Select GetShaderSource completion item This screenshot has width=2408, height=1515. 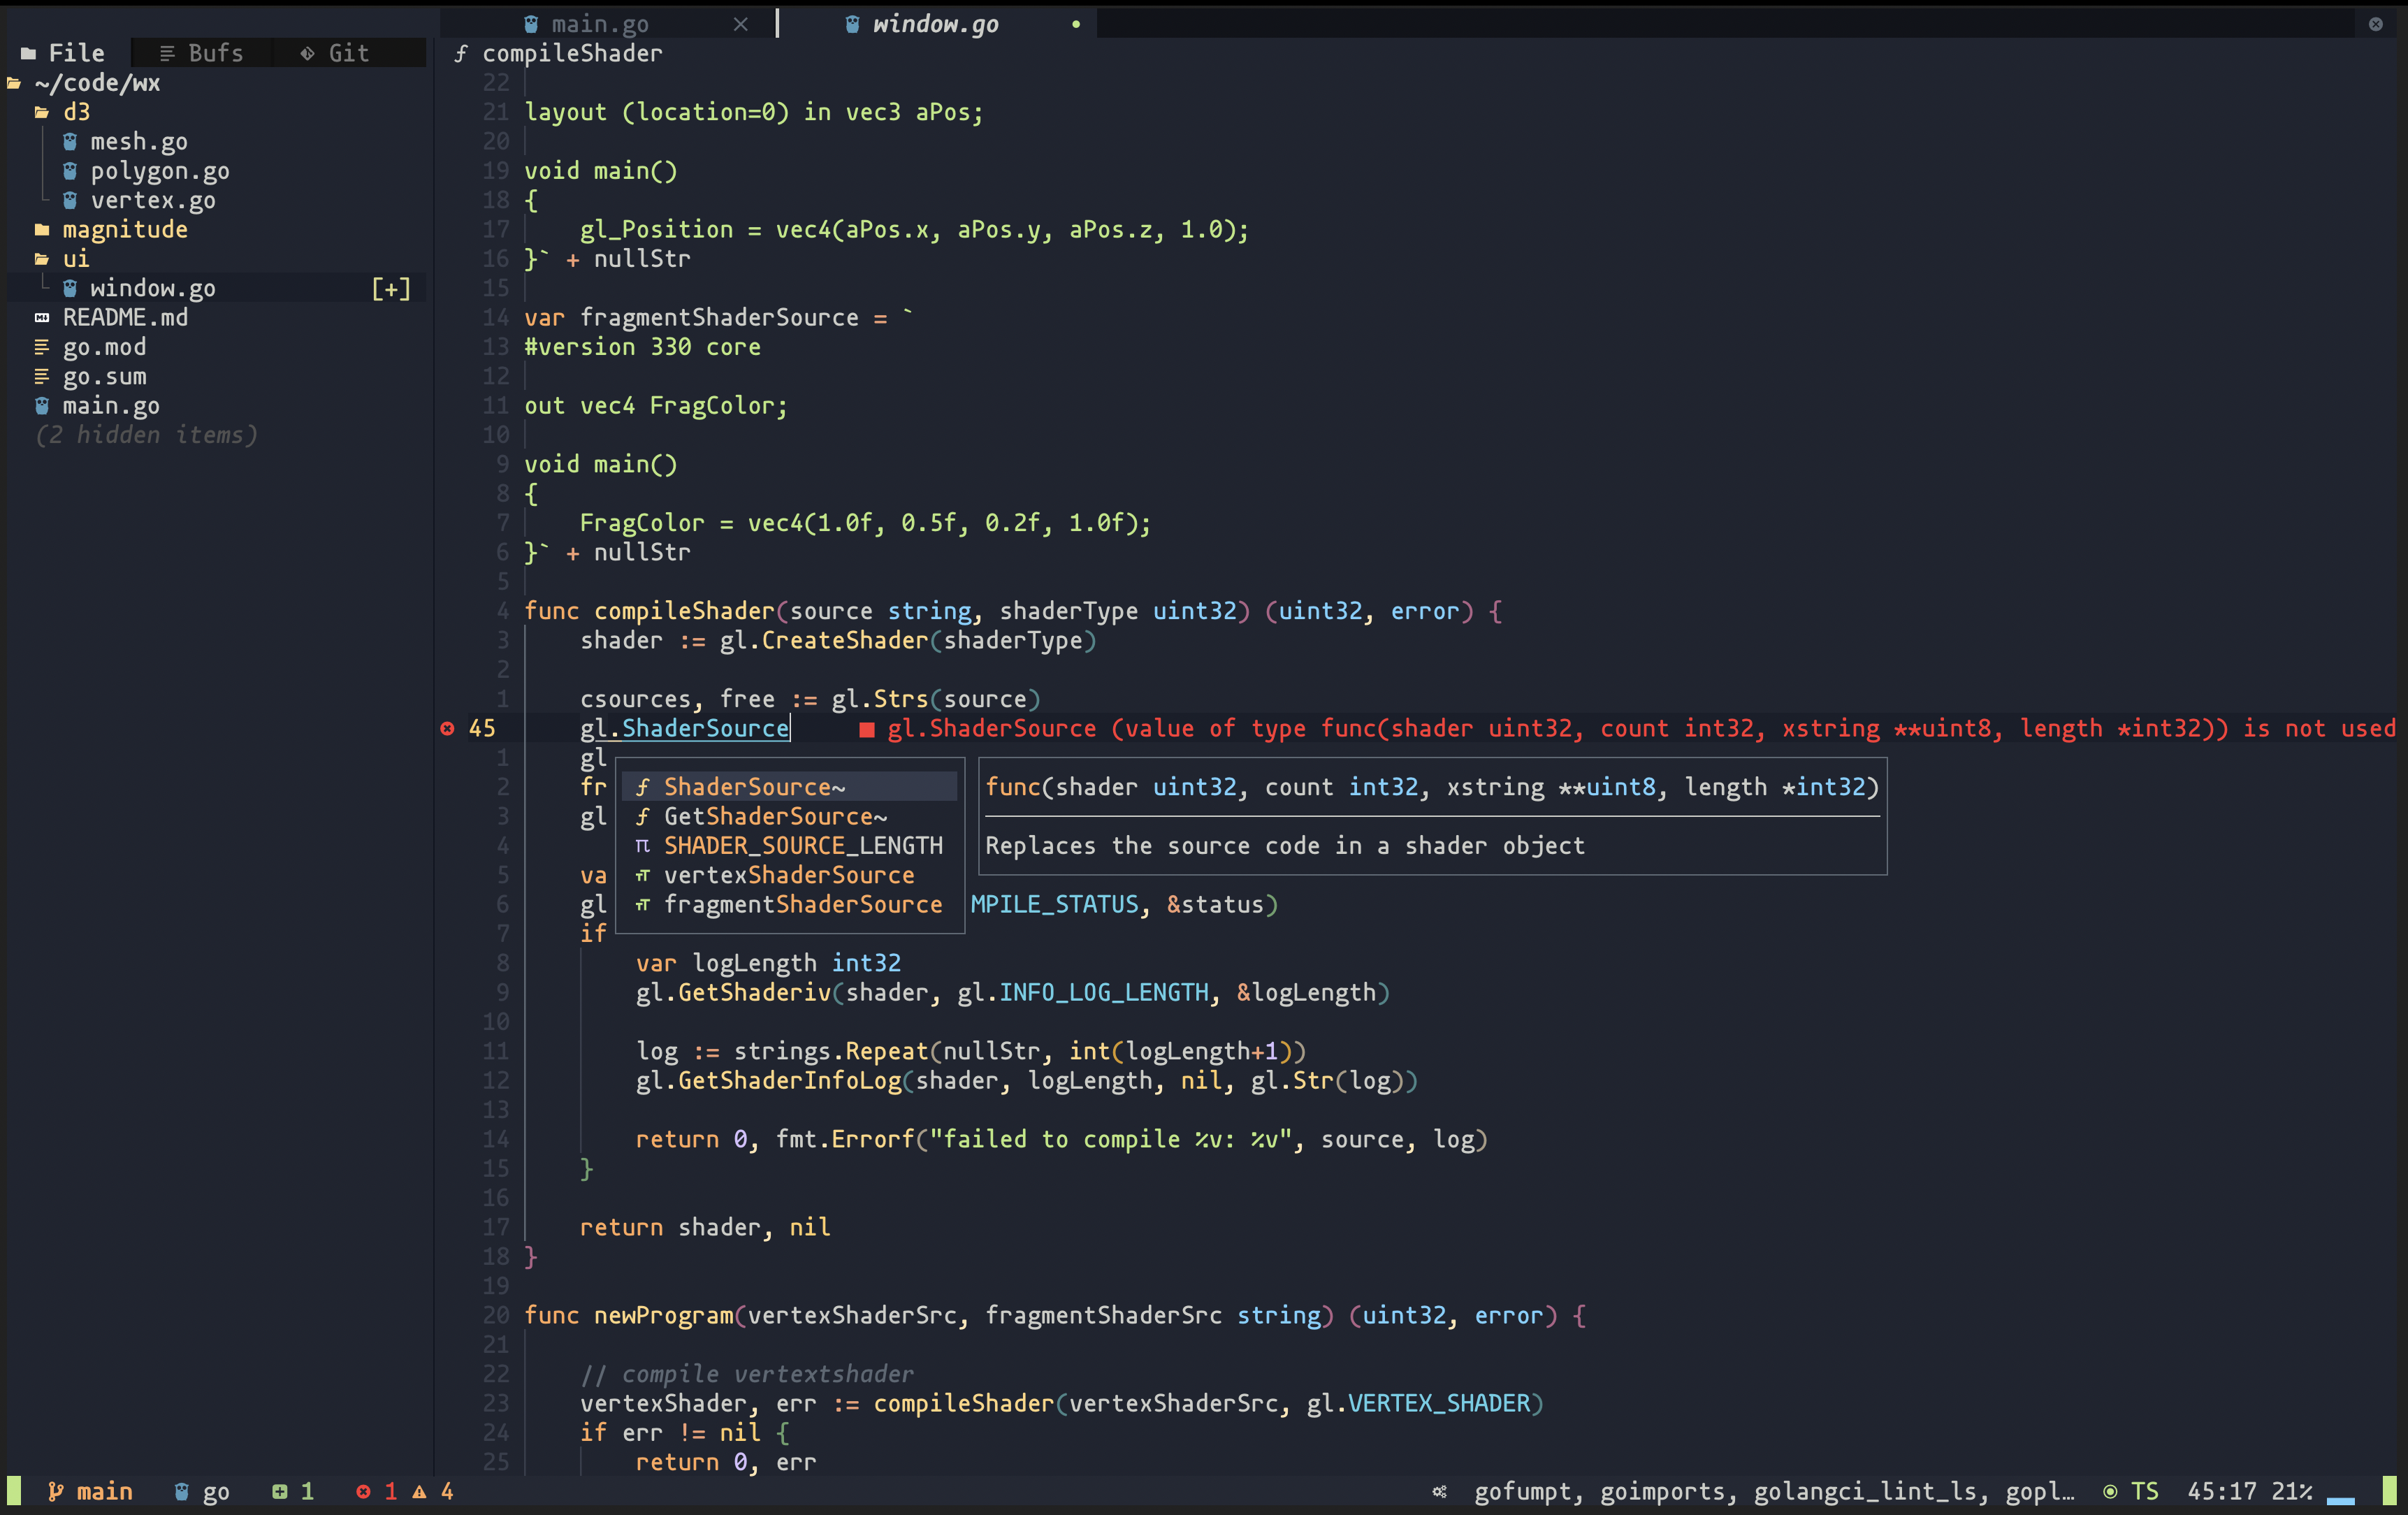pos(775,817)
